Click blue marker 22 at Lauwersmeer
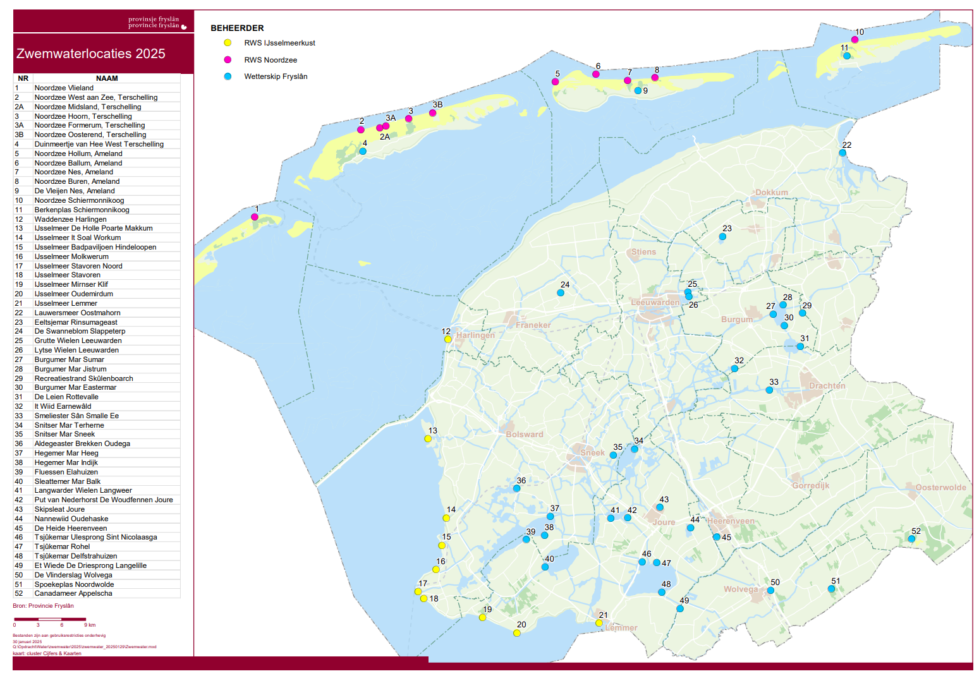The width and height of the screenshot is (979, 676). 842,153
